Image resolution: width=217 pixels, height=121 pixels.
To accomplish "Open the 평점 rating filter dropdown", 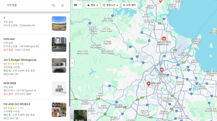I will click(93, 5).
